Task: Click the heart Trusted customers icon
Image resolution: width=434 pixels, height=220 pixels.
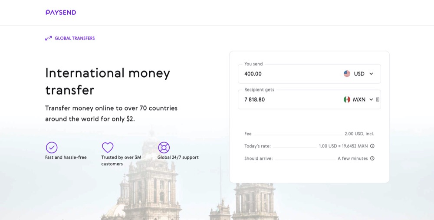Action: [108, 147]
